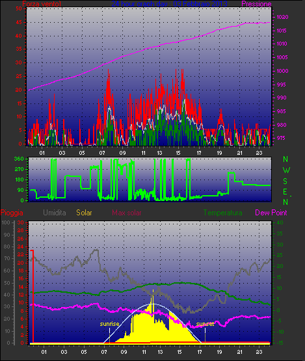The height and width of the screenshot is (361, 305).
Task: Click the 'Max solar' legend label
Action: click(127, 213)
